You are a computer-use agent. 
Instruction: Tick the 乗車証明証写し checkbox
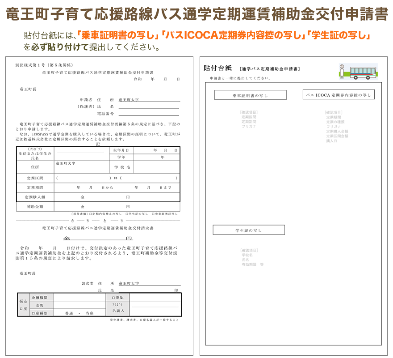pyautogui.click(x=153, y=214)
